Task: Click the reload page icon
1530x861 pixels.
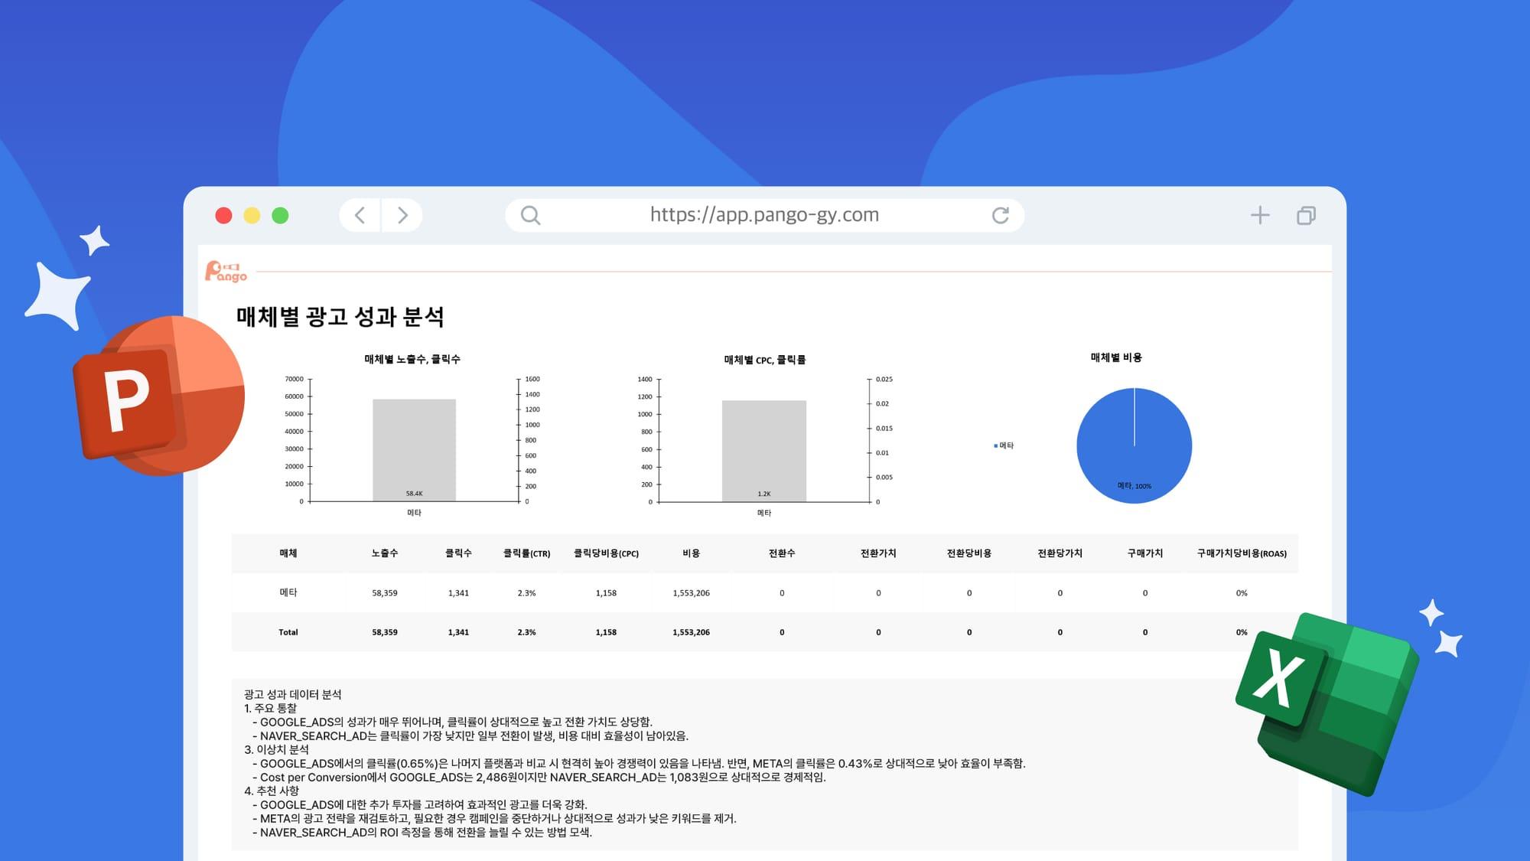Action: 1000,215
